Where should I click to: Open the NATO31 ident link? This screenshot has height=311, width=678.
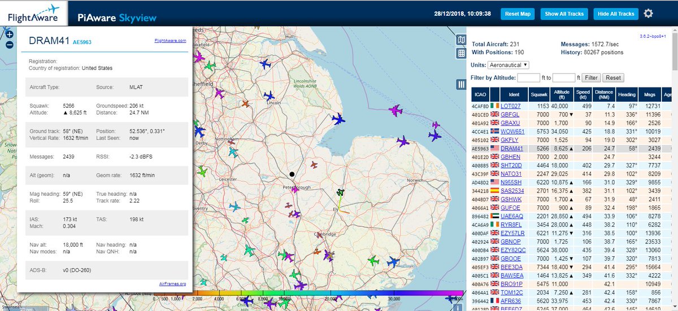[511, 173]
